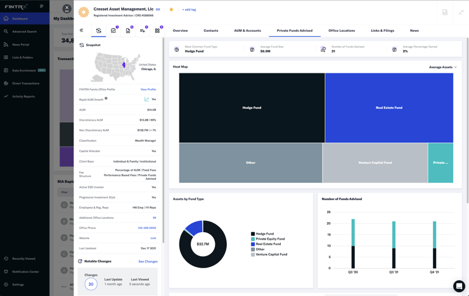The height and width of the screenshot is (296, 469).
Task: Open the Snapshot icon tab
Action: coord(98,30)
